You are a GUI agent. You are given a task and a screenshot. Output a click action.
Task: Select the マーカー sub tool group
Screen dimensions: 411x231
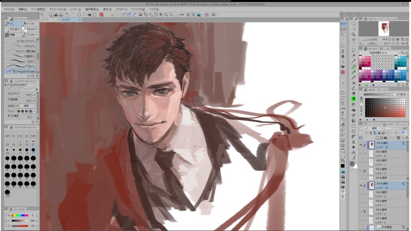(30, 24)
